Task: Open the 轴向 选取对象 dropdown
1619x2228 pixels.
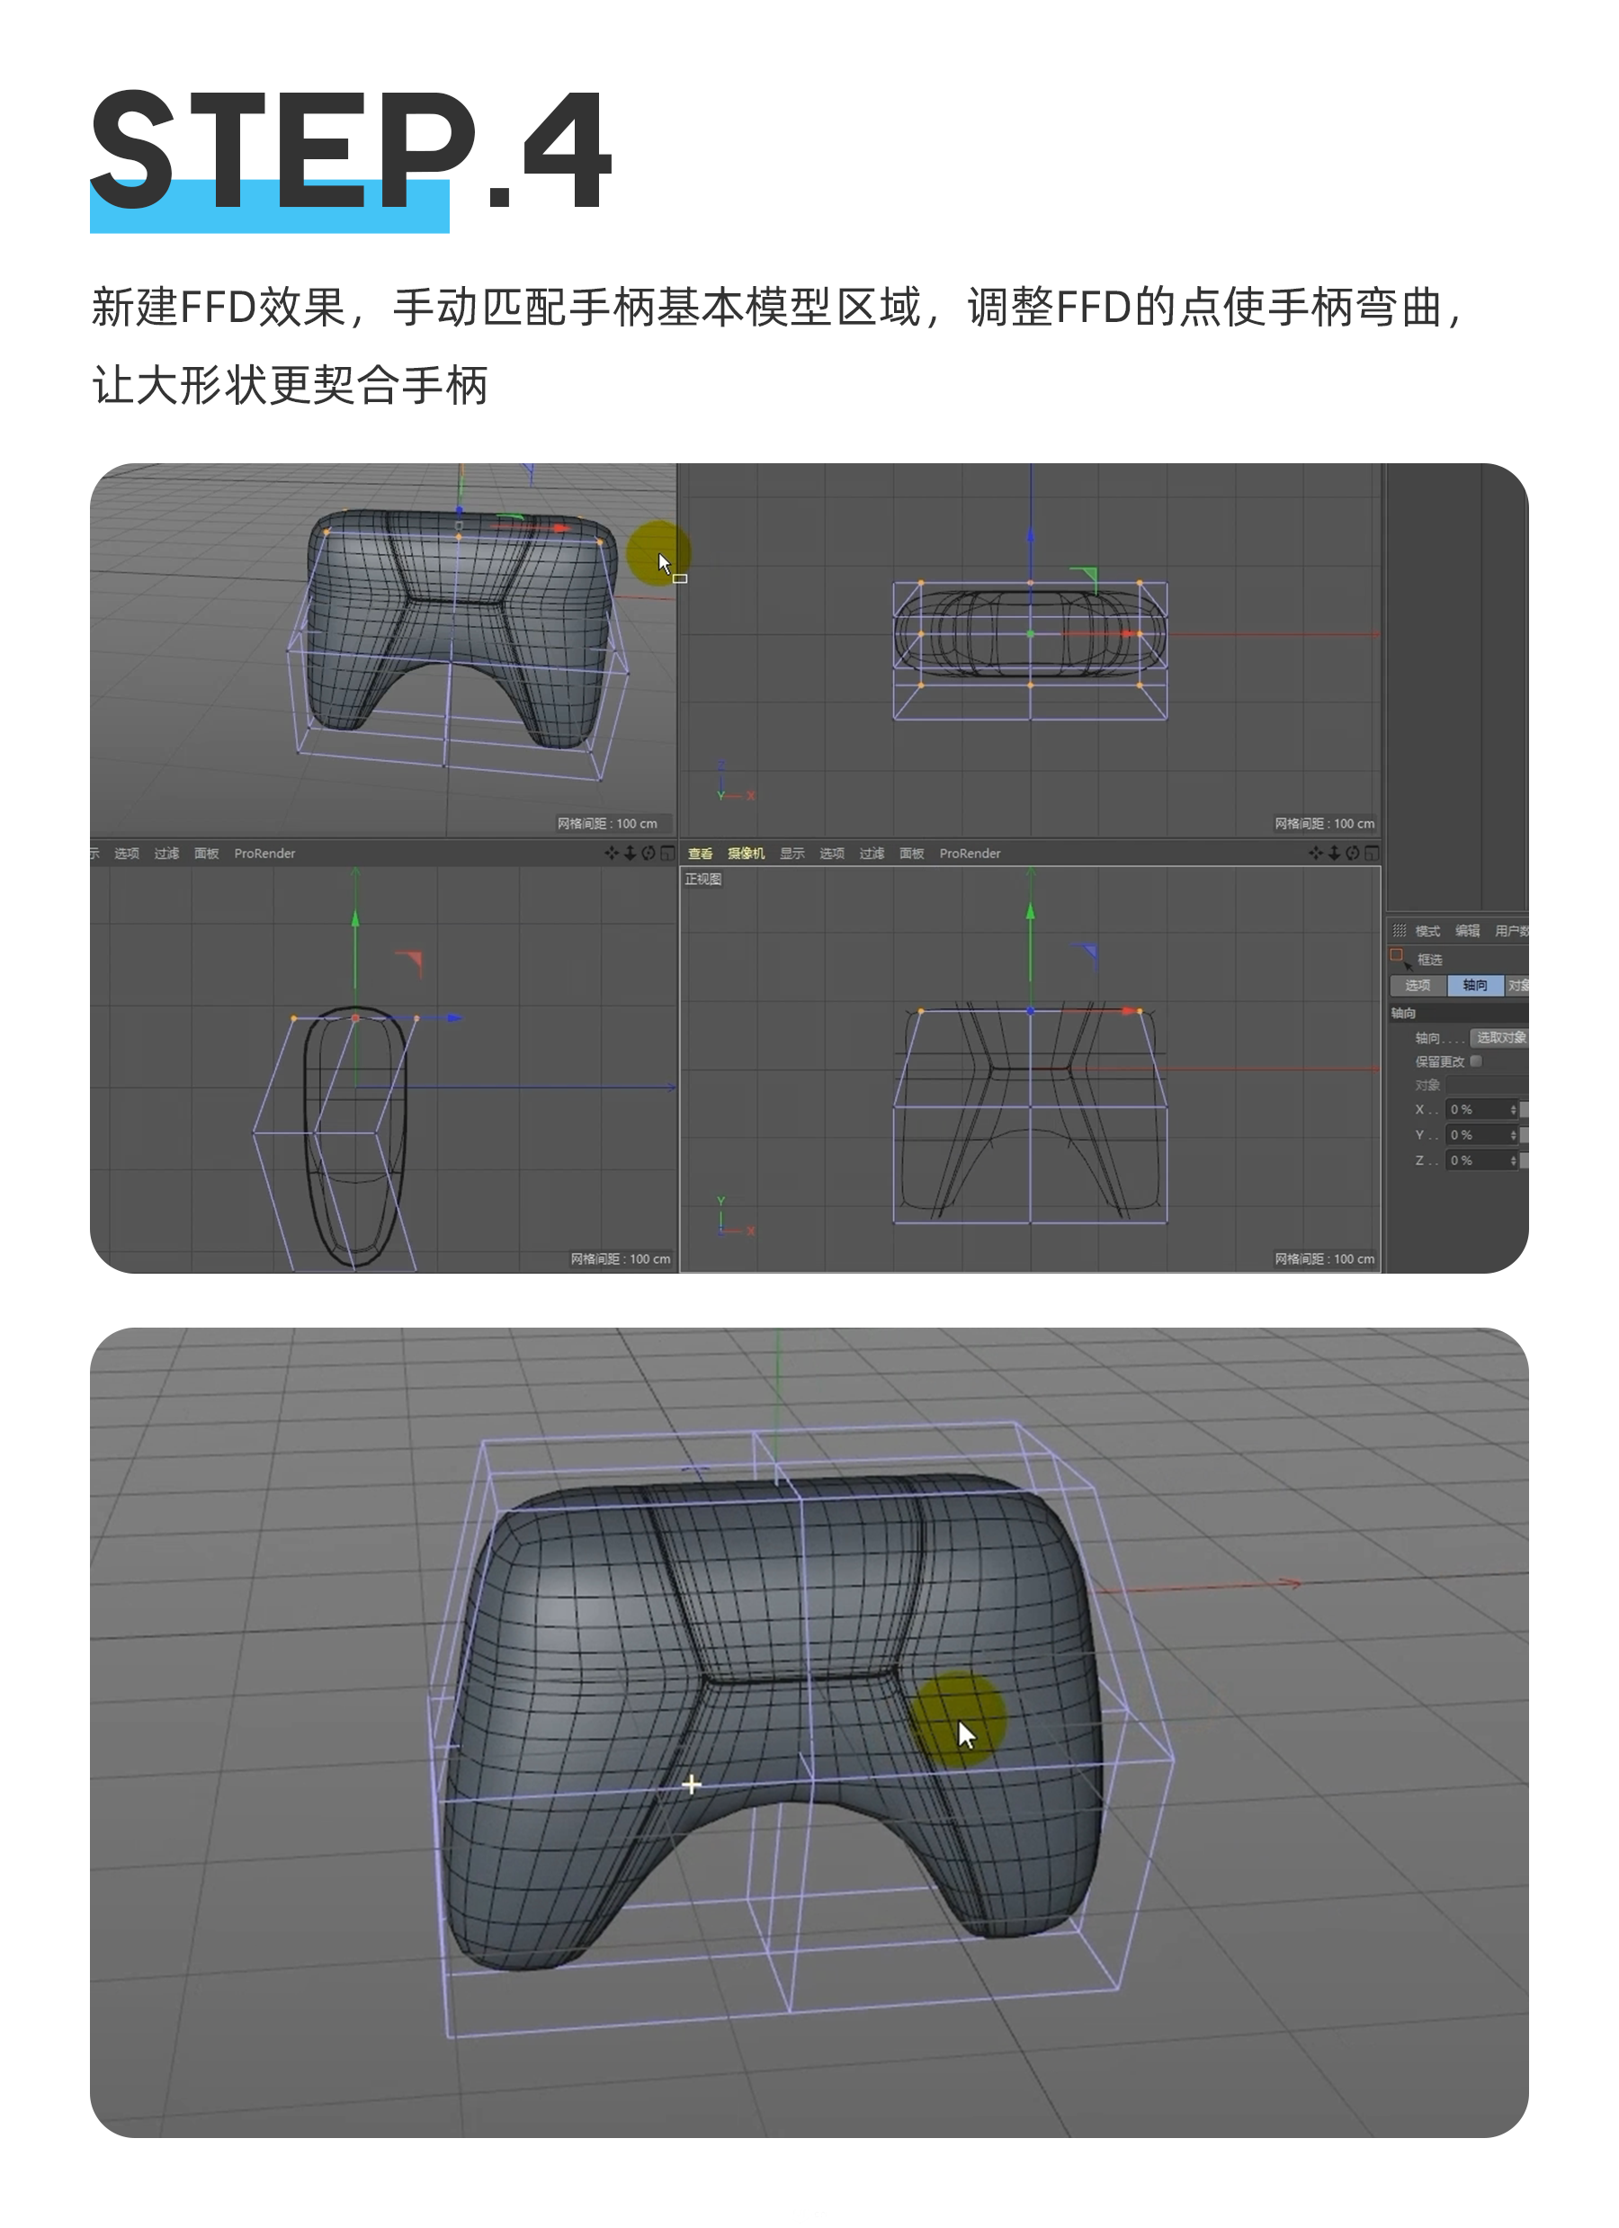Action: (1499, 1037)
